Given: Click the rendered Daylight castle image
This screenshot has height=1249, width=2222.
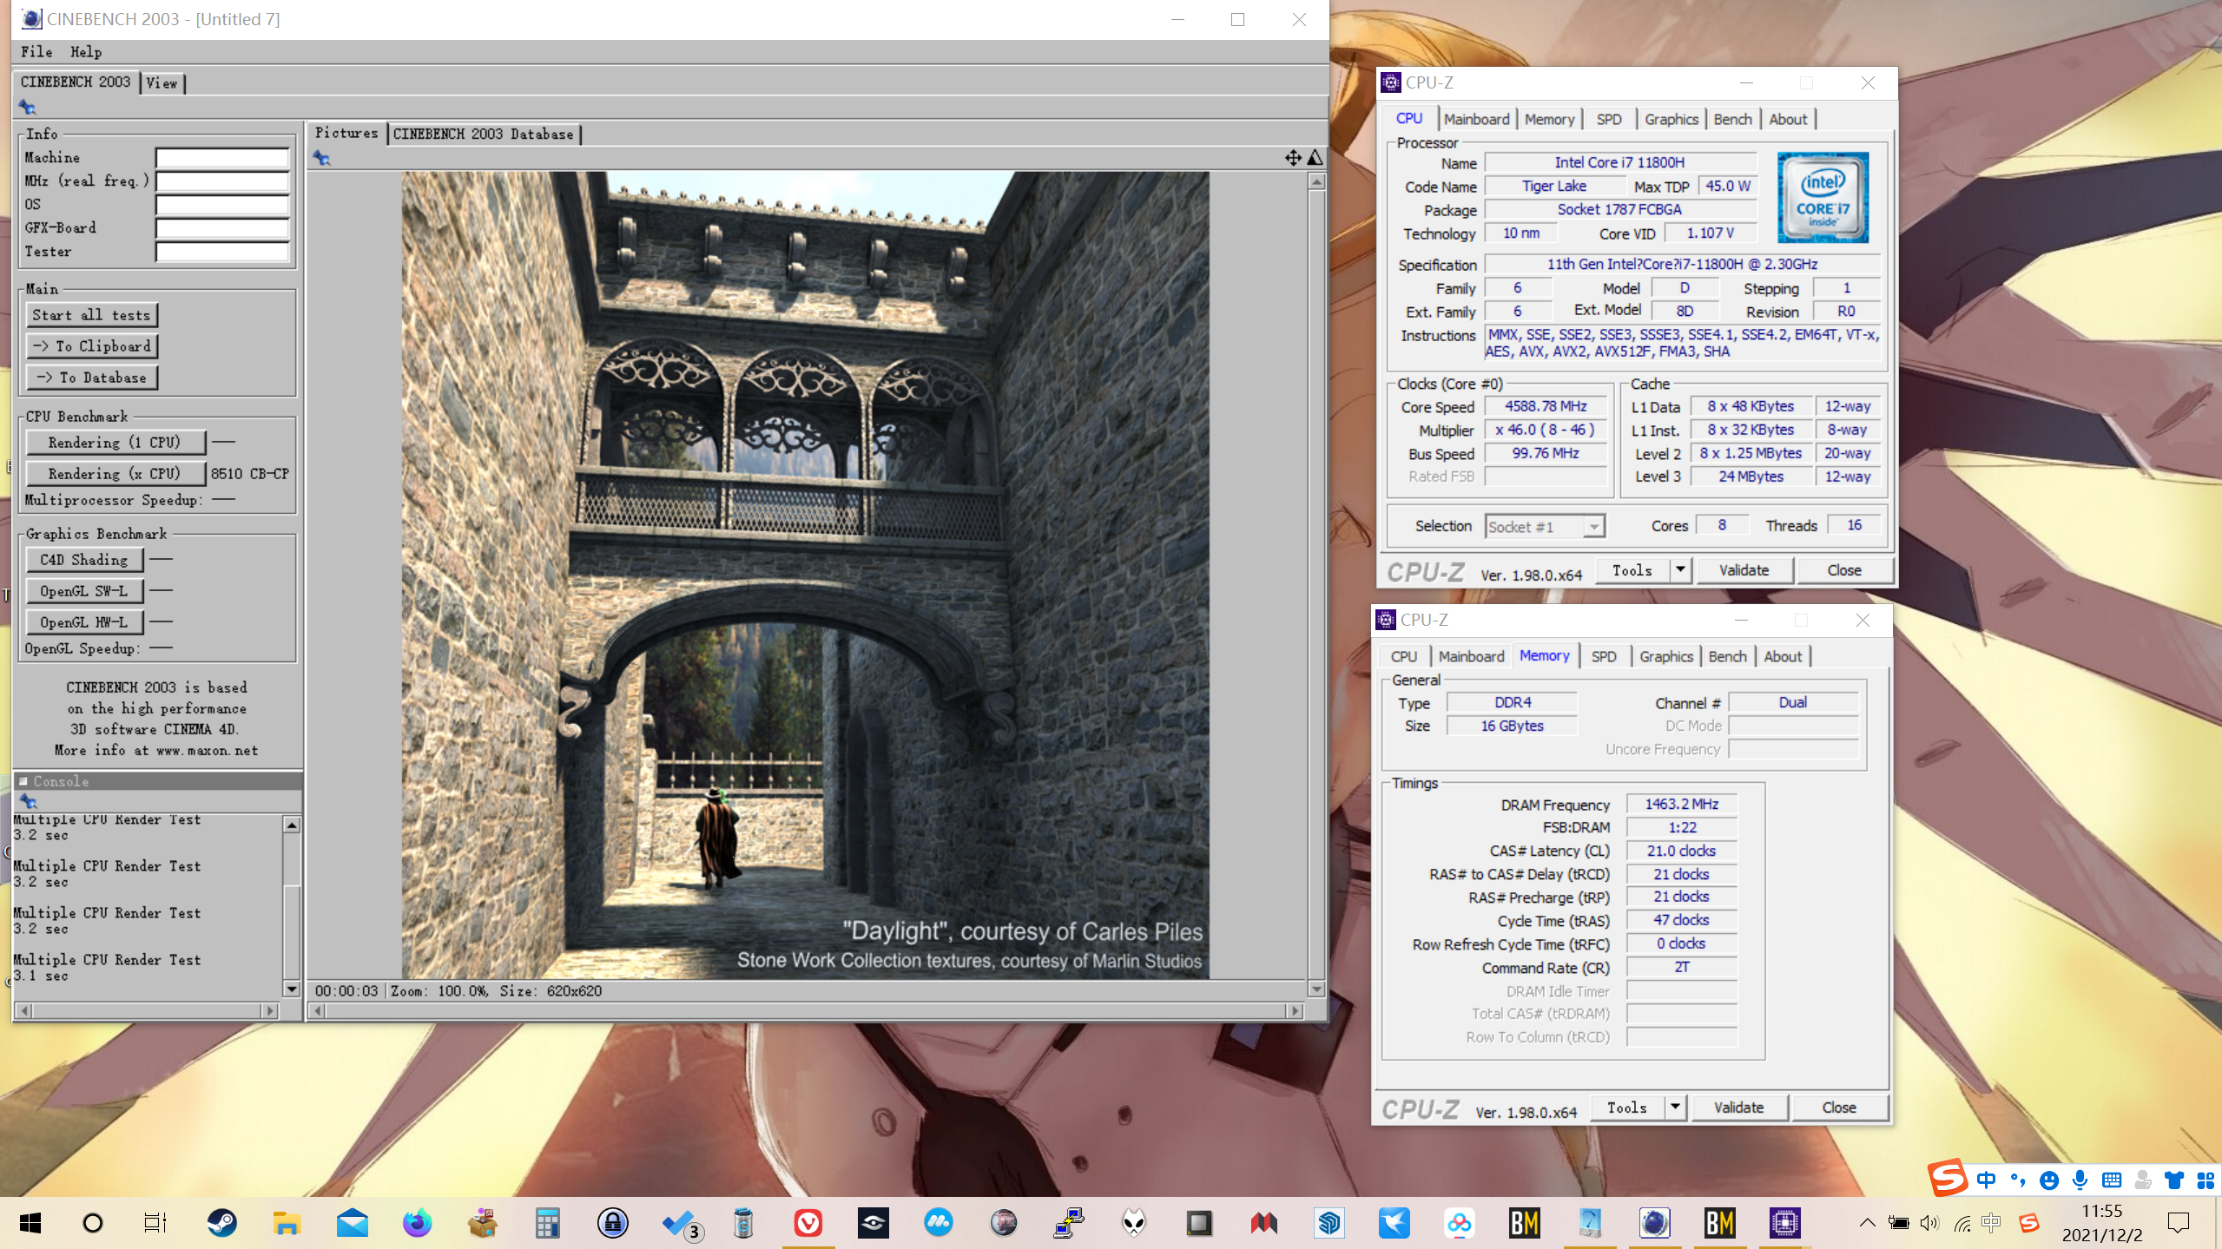Looking at the screenshot, I should pyautogui.click(x=805, y=575).
